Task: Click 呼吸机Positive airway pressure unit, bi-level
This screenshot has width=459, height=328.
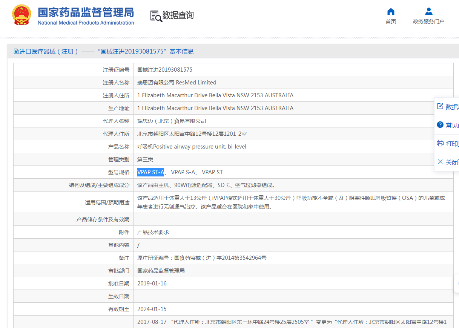Action: pos(192,147)
